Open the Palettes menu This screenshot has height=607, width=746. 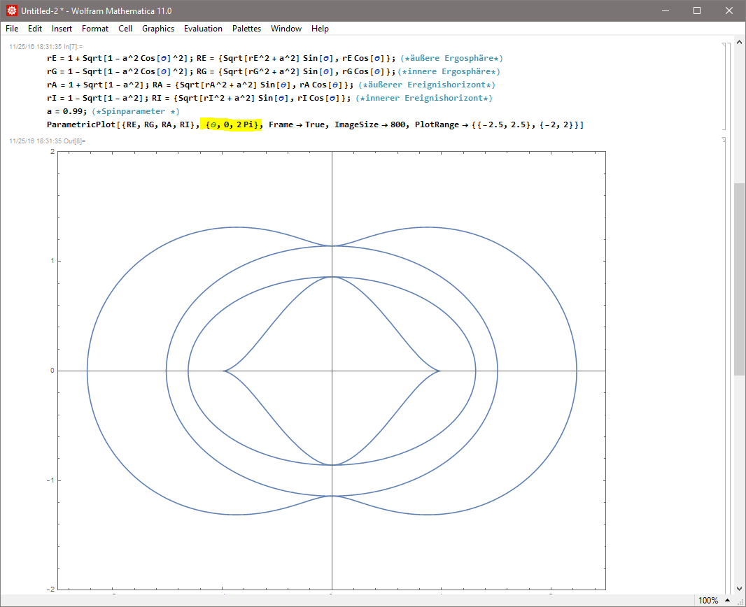[246, 29]
